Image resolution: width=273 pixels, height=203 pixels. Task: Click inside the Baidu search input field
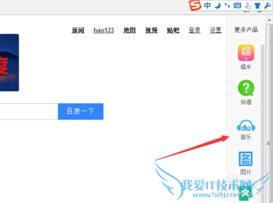29,111
